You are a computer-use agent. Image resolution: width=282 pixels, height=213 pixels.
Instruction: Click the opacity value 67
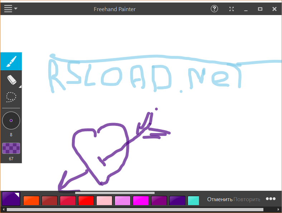tap(11, 158)
